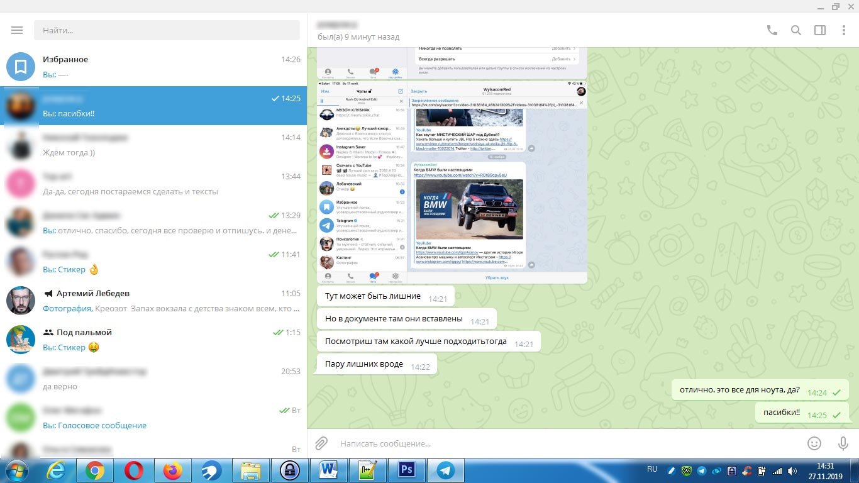The width and height of the screenshot is (859, 483).
Task: Select the Под пальмой group chat
Action: [x=153, y=340]
